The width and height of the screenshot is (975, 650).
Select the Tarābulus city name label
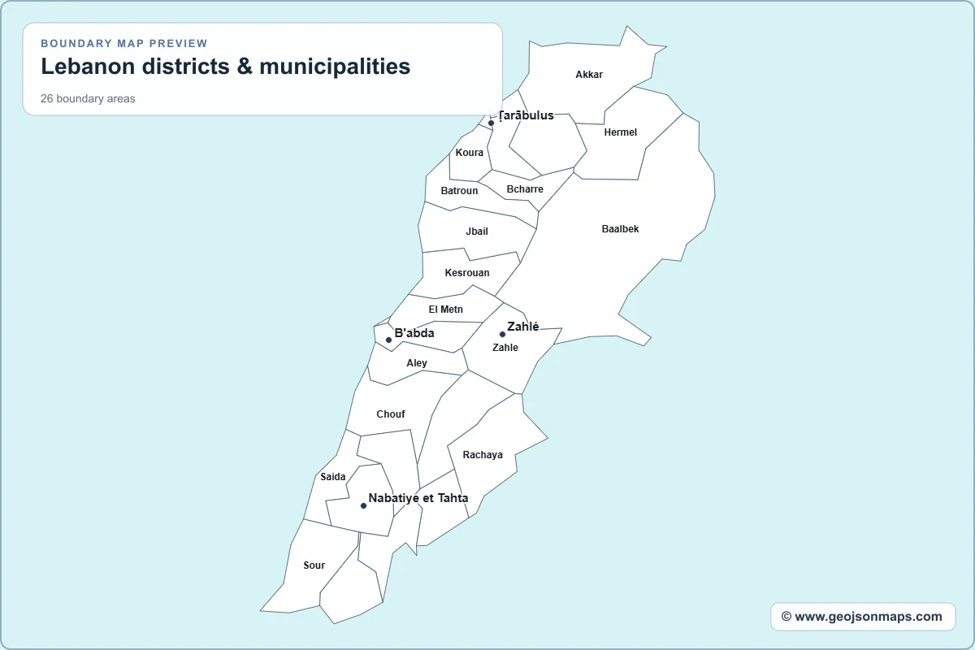[526, 115]
